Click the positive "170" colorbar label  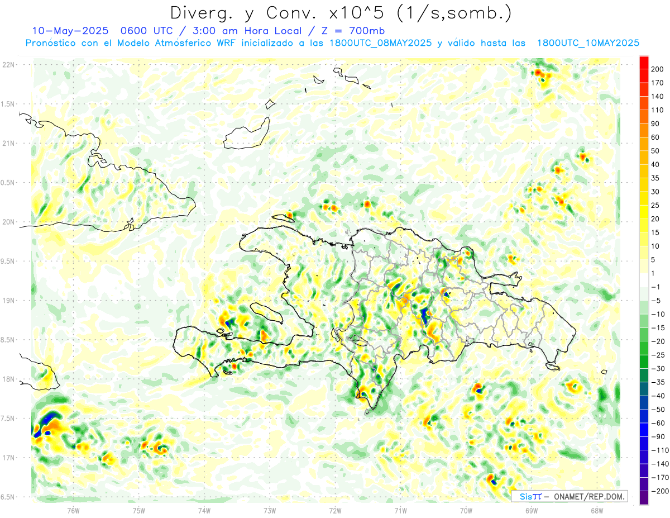[x=658, y=83]
